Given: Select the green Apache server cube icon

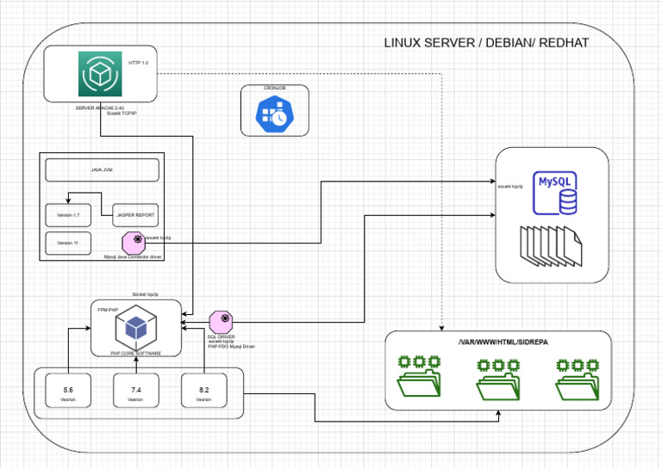Looking at the screenshot, I should pos(100,74).
